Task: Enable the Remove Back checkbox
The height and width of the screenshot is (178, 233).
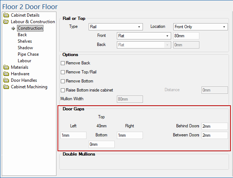Action: (x=63, y=63)
